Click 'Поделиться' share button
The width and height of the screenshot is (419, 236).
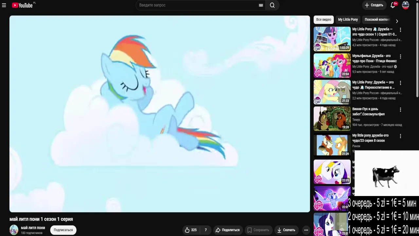coord(228,230)
